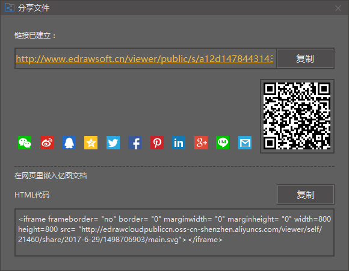Screen dimensions: 349x271
Task: Click inside the iframe HTML code box
Action: point(174,232)
